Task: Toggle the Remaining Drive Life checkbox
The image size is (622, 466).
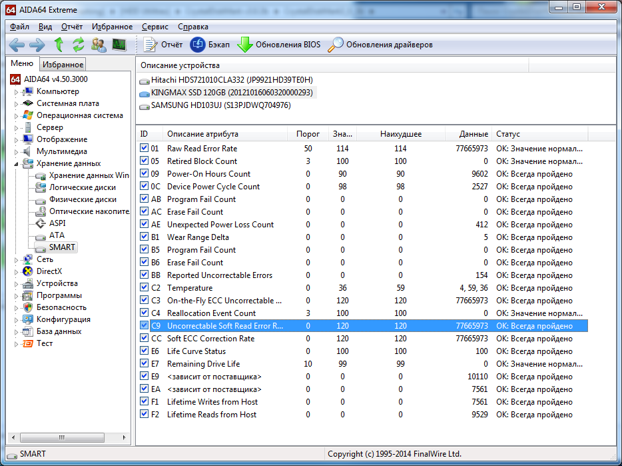Action: tap(144, 363)
